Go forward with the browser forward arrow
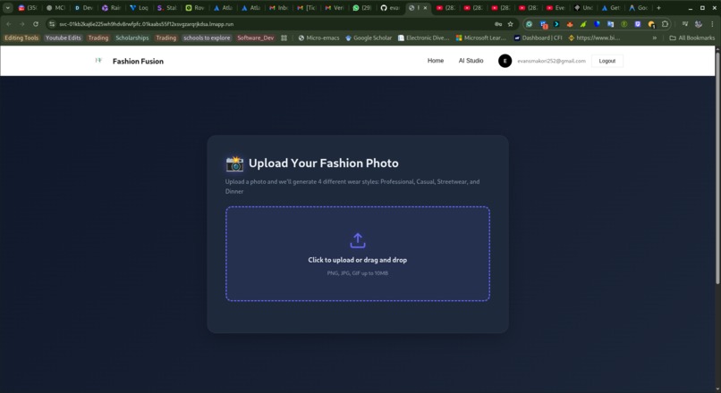Image resolution: width=721 pixels, height=393 pixels. 21,24
